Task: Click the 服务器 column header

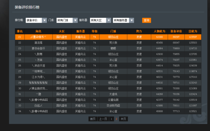Action: pyautogui.click(x=80, y=31)
